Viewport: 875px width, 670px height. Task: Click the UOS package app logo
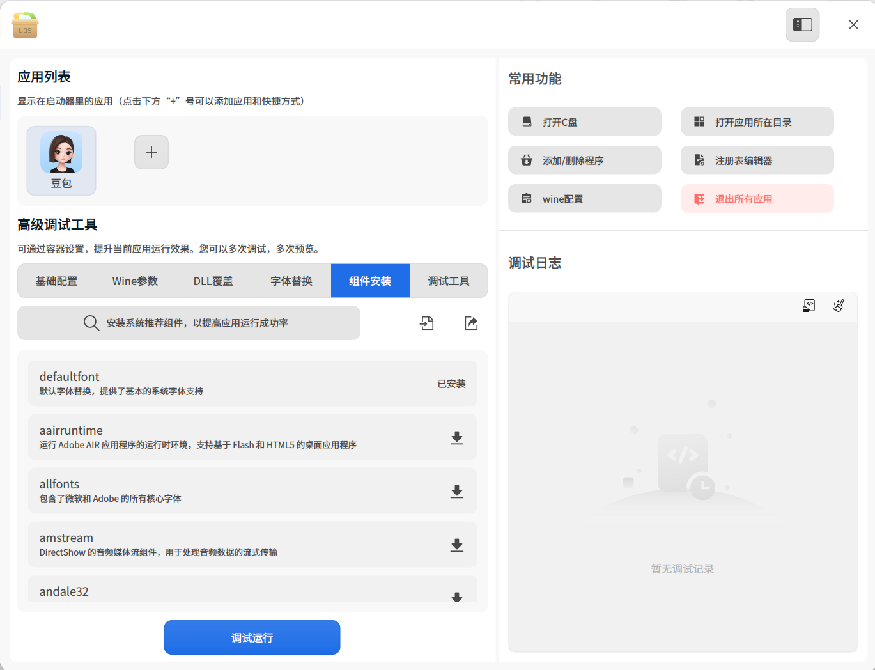[x=25, y=25]
